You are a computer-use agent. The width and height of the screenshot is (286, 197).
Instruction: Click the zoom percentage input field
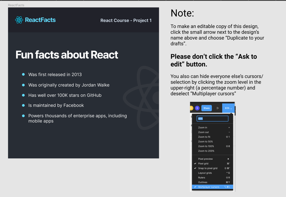(212, 118)
